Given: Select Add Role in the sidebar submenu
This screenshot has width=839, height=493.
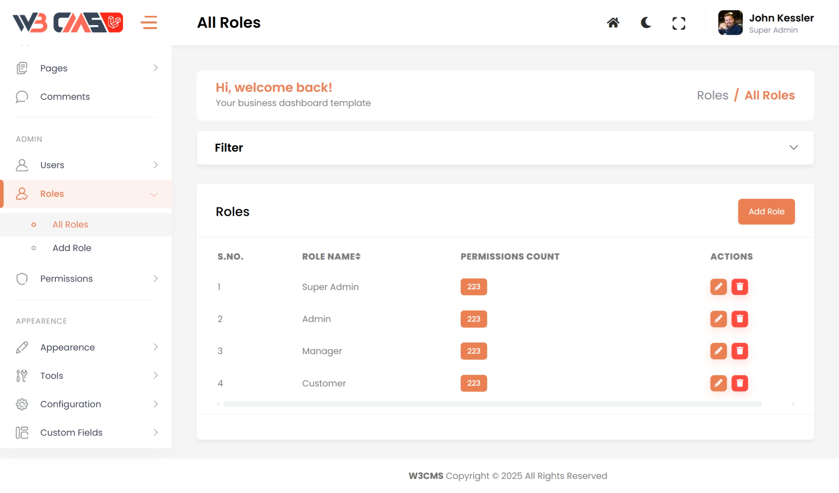Looking at the screenshot, I should (x=72, y=248).
